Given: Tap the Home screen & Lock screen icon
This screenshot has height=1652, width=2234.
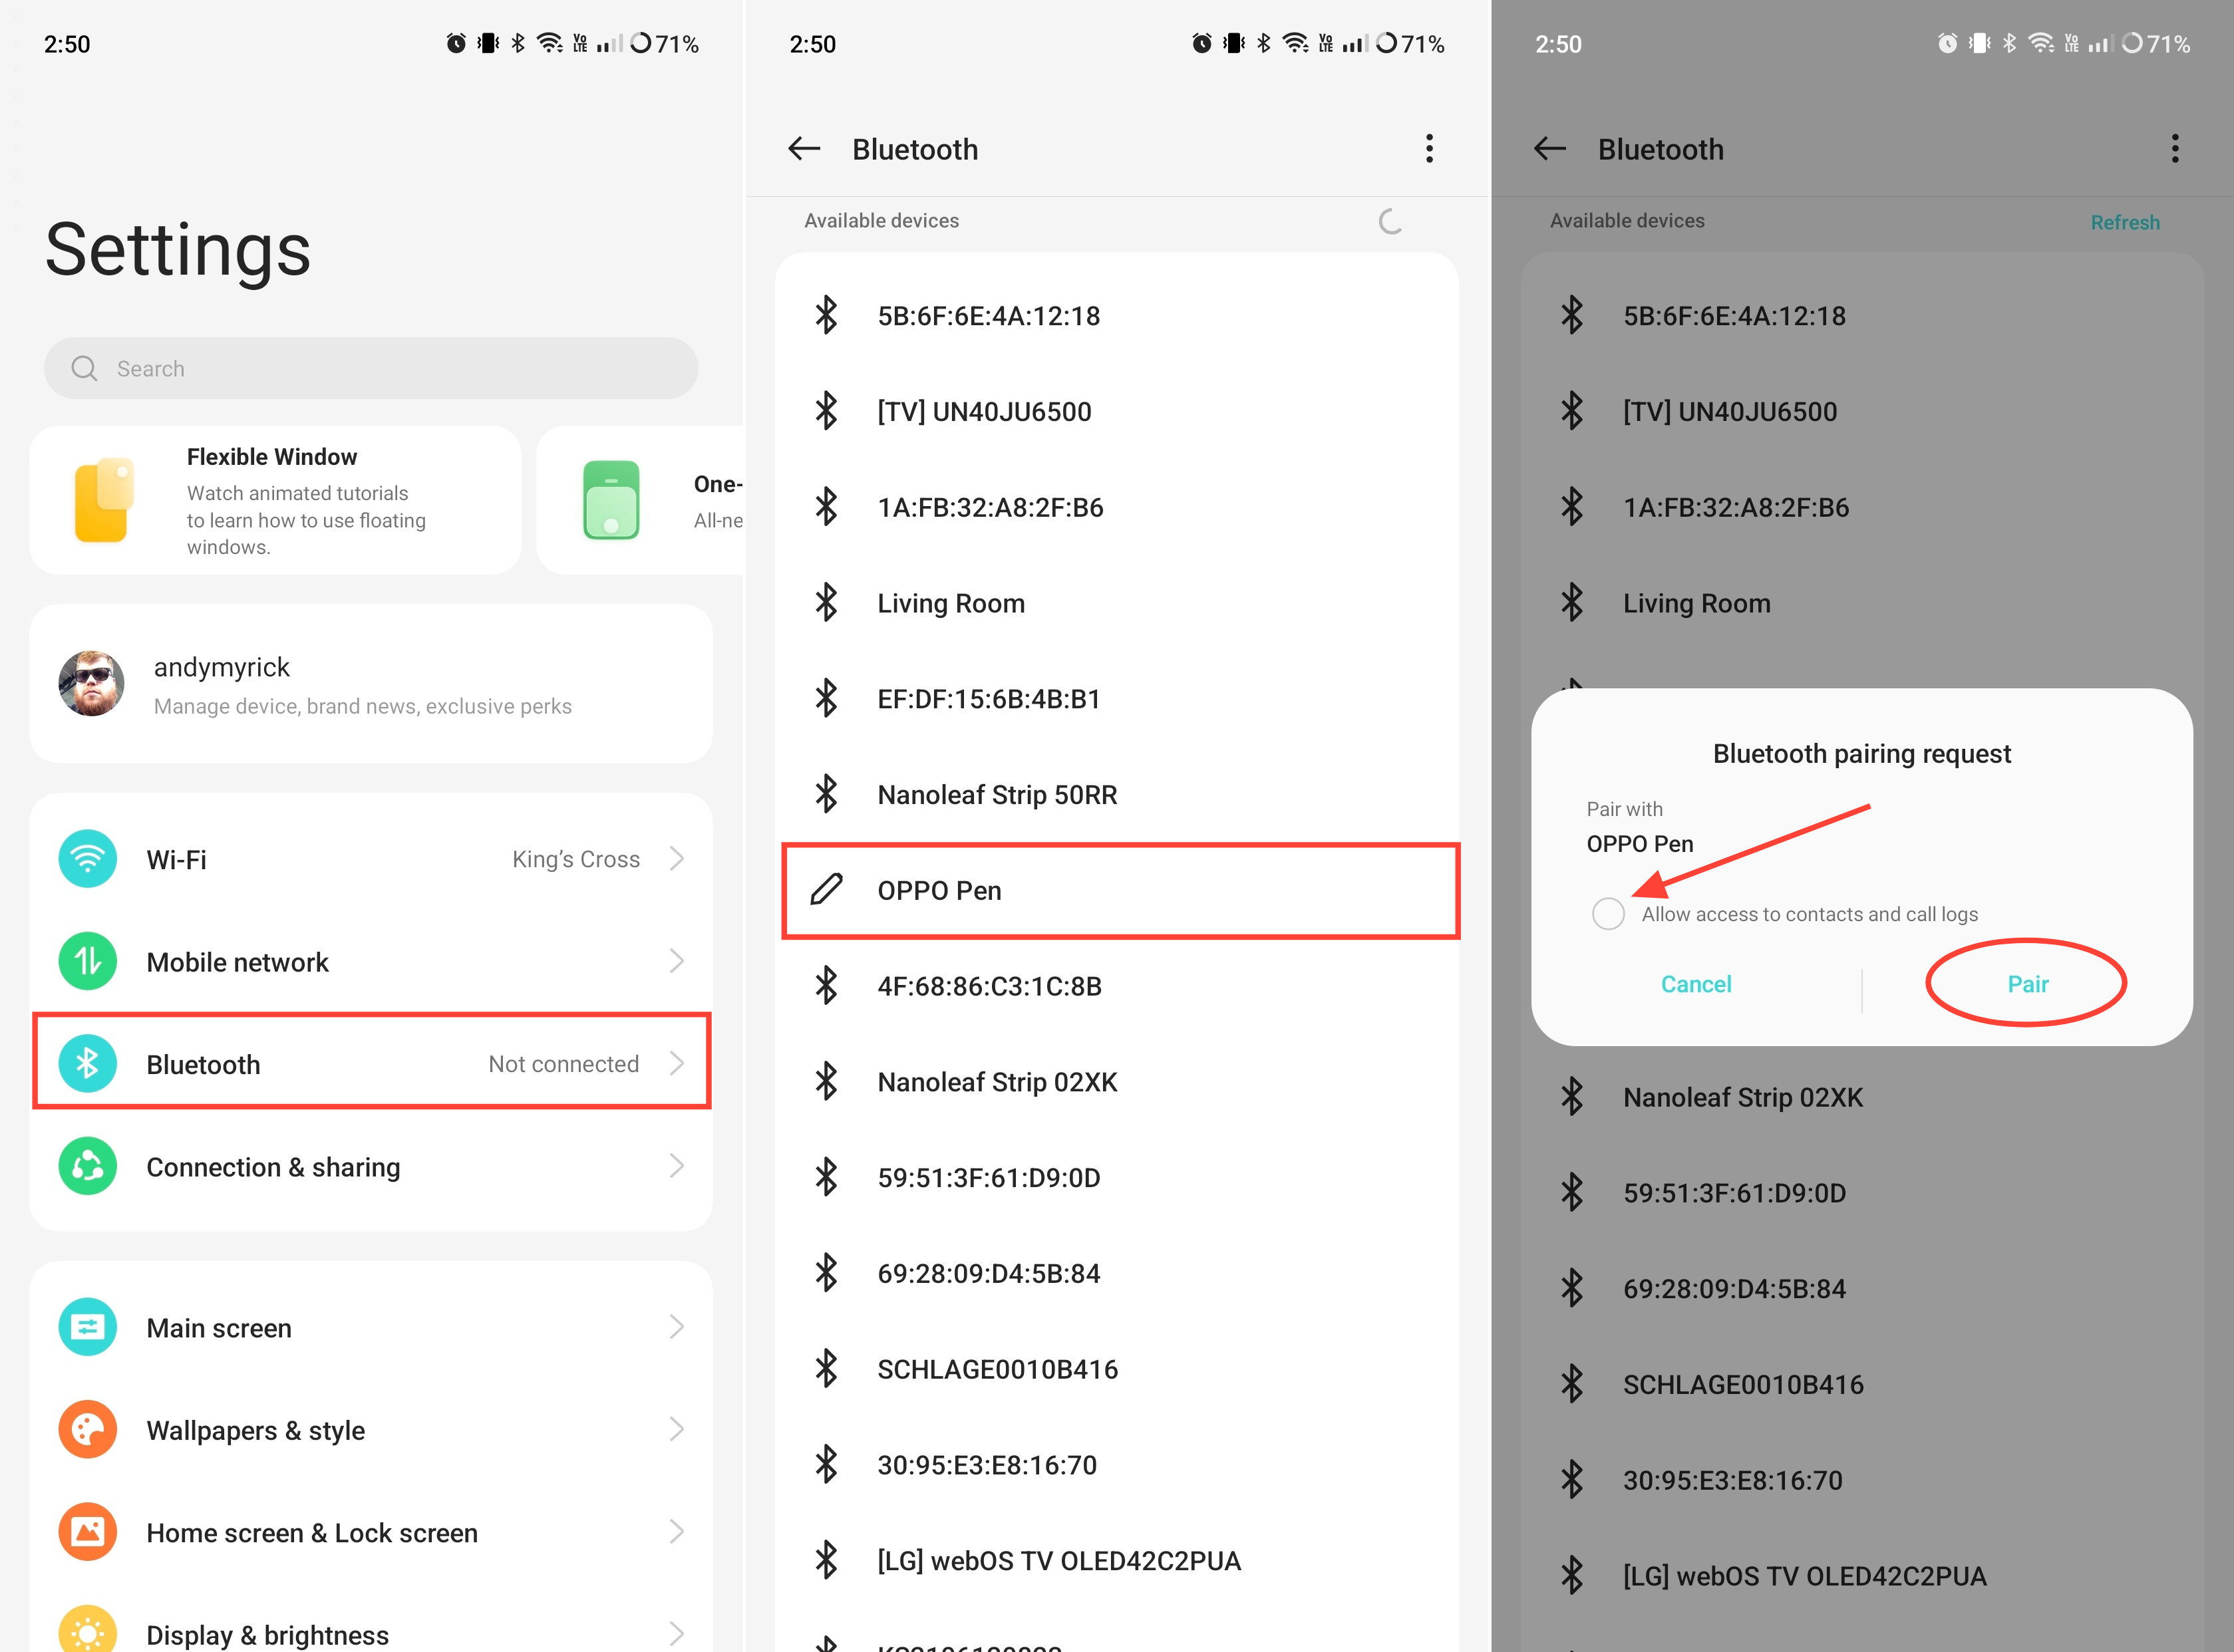Looking at the screenshot, I should [x=88, y=1533].
